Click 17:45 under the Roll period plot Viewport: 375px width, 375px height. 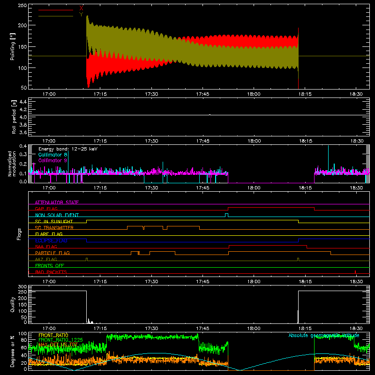[202, 141]
